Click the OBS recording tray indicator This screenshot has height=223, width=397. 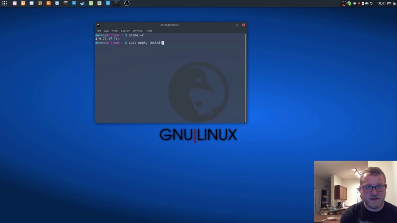344,3
